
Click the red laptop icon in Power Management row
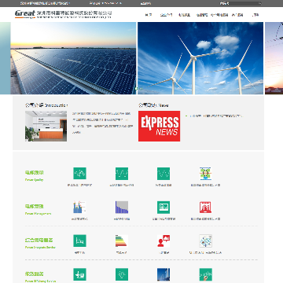point(205,208)
